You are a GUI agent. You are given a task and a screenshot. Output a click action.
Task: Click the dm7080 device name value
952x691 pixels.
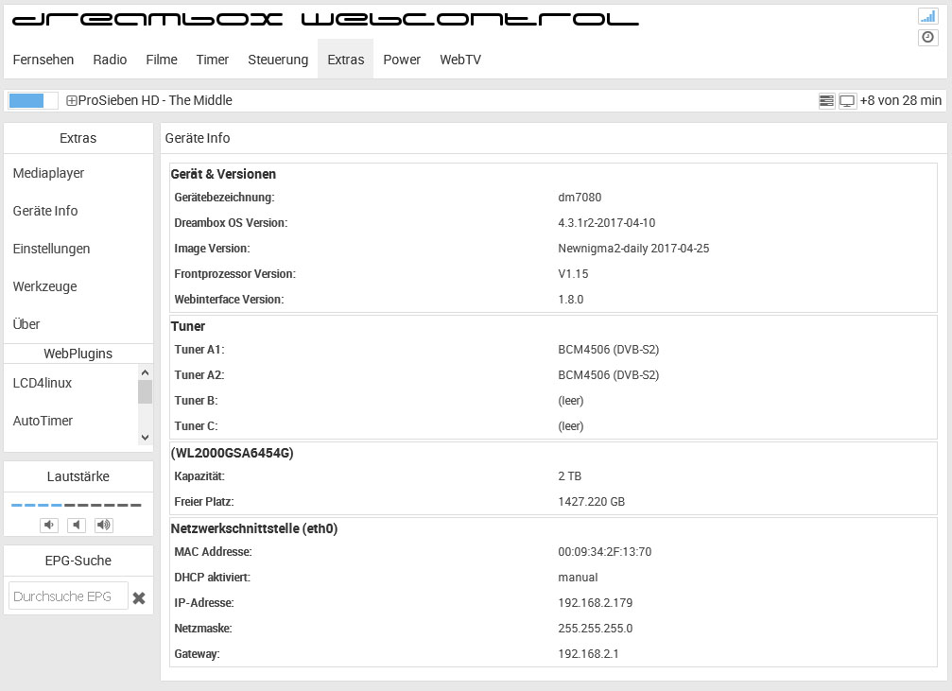[x=580, y=198]
